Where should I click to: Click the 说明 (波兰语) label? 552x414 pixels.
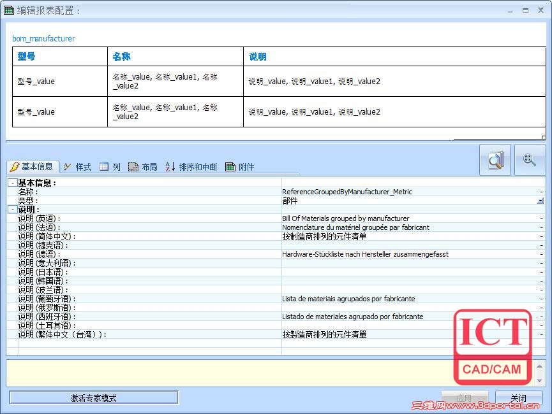point(43,290)
